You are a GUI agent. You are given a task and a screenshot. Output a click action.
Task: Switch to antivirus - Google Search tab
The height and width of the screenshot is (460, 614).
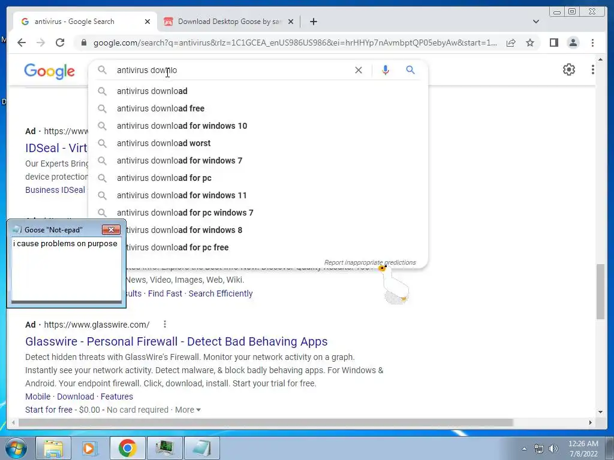(85, 22)
